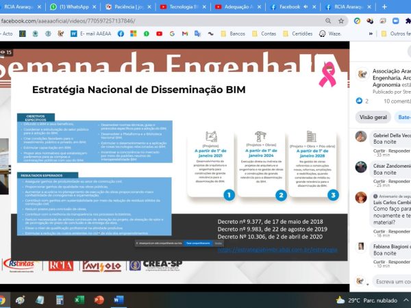Expand the Outros favoritos folder
The height and width of the screenshot is (308, 411).
[x=396, y=34]
